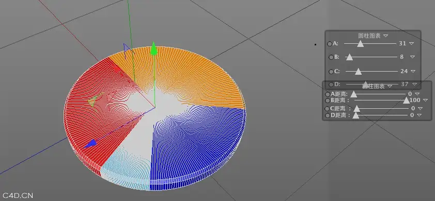Select the blue Z-axis arrow handle
The width and height of the screenshot is (435, 201).
click(90, 144)
